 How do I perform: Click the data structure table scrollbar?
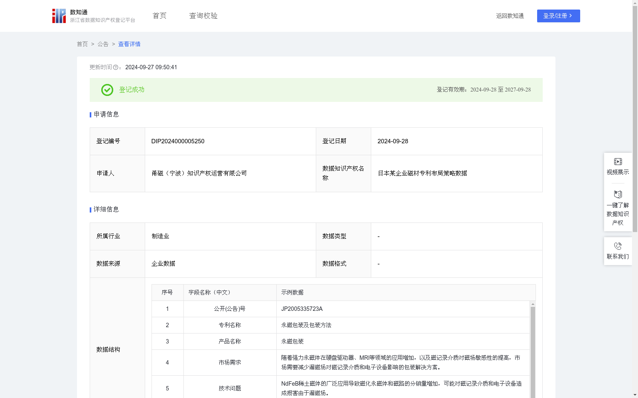[533, 352]
